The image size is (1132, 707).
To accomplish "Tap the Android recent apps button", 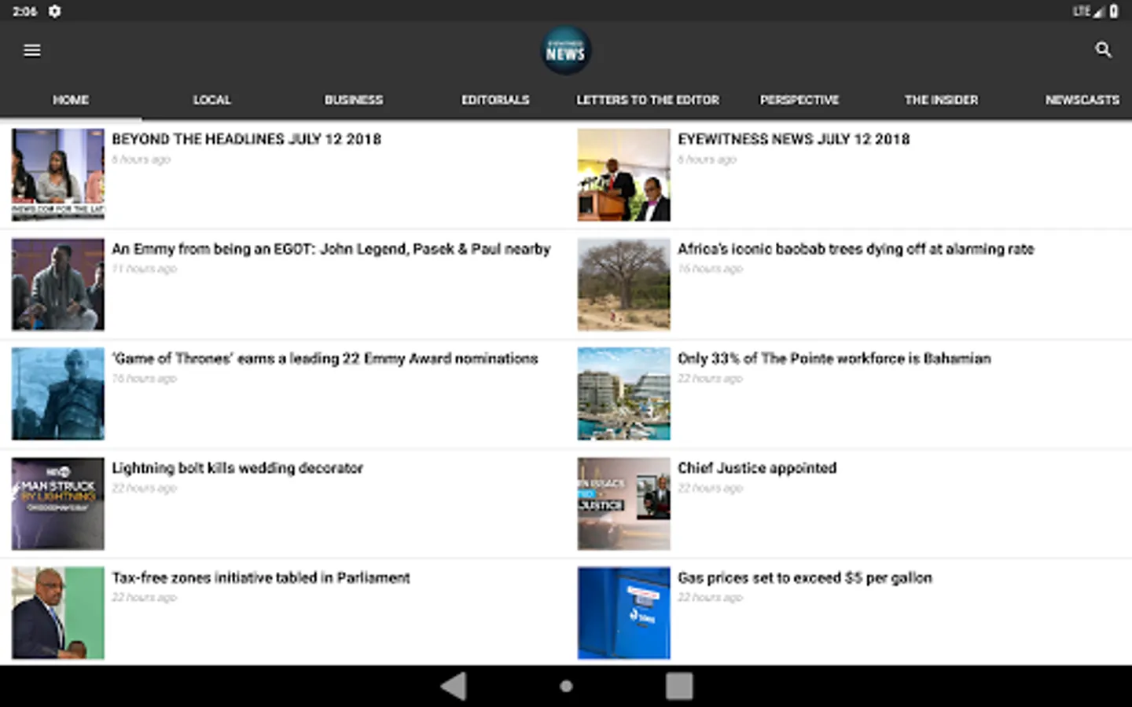I will [x=679, y=686].
